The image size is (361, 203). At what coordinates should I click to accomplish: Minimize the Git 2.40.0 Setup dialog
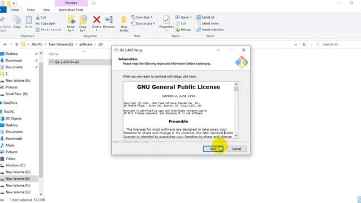[x=218, y=50]
